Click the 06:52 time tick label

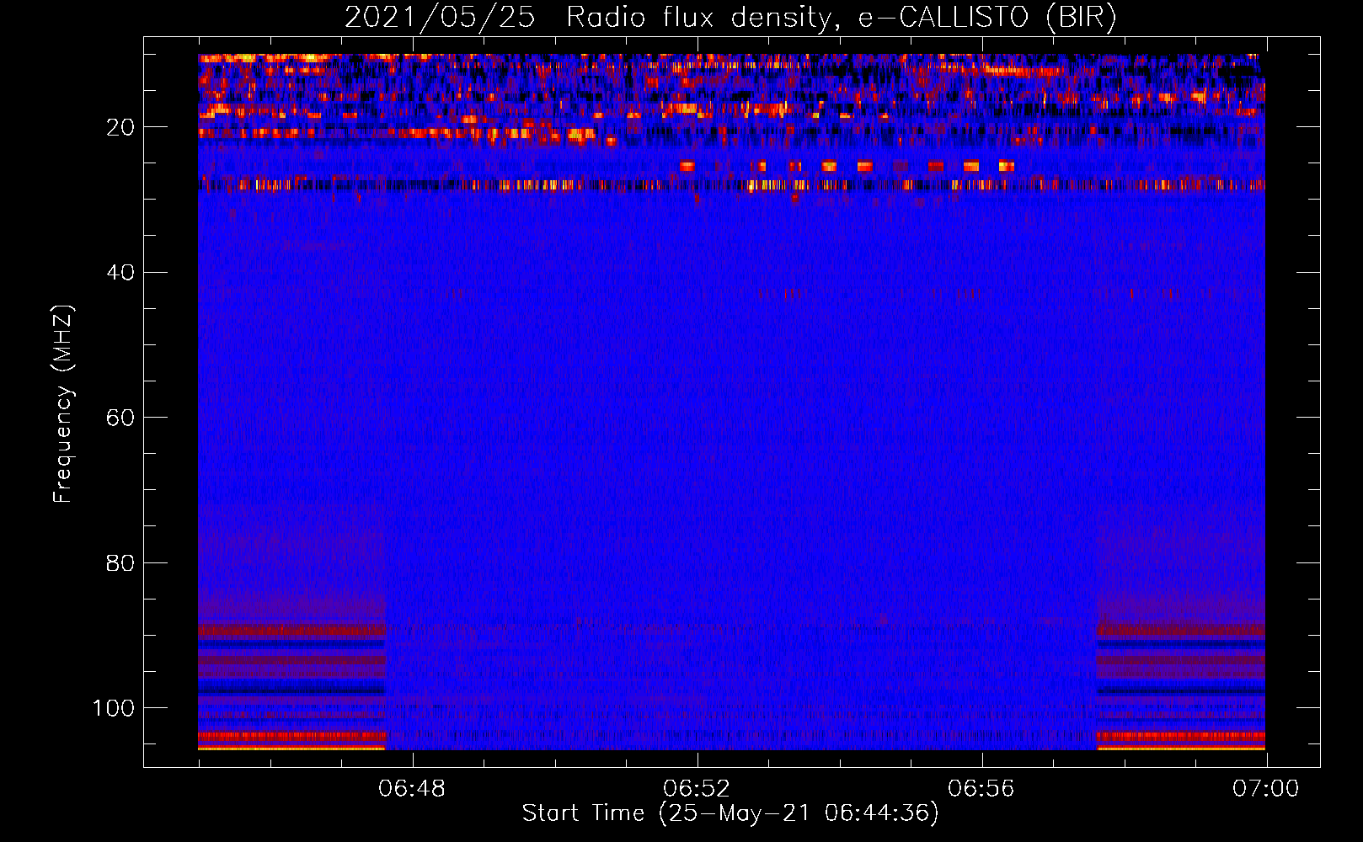pyautogui.click(x=697, y=789)
